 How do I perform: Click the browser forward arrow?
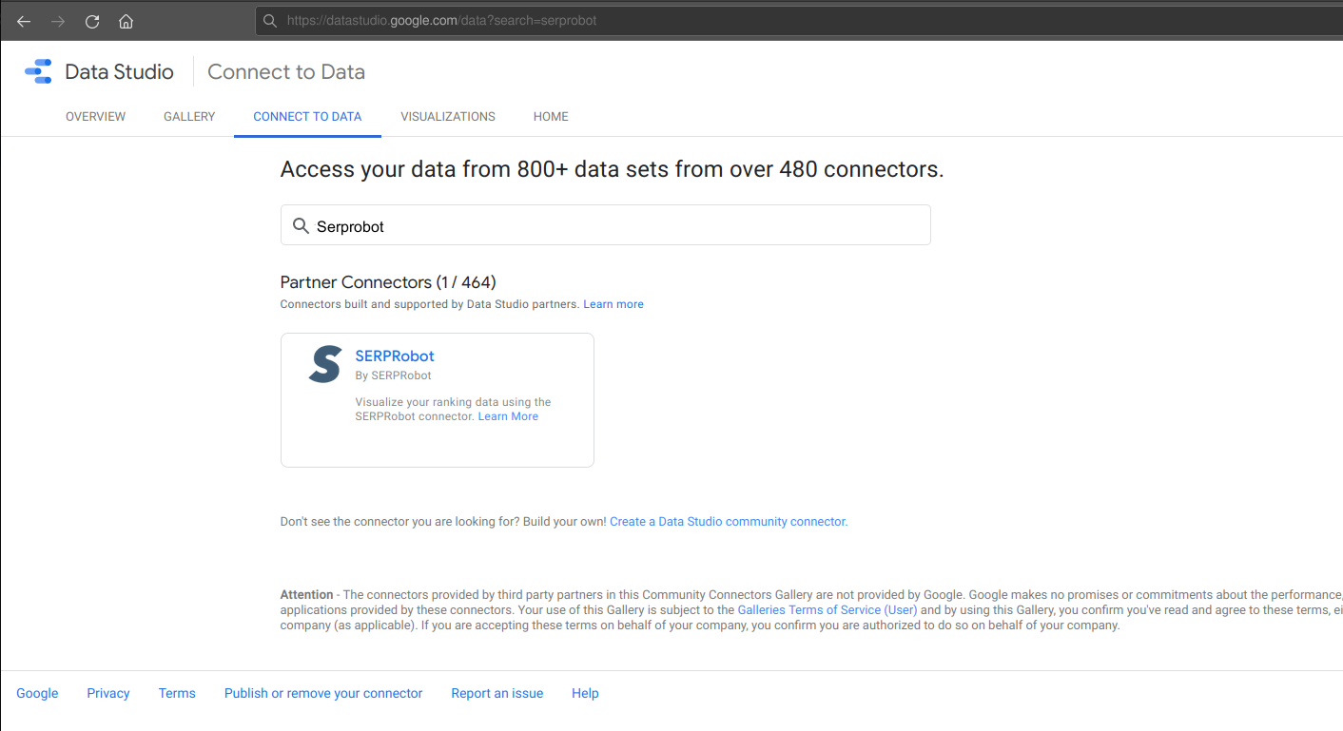tap(58, 21)
